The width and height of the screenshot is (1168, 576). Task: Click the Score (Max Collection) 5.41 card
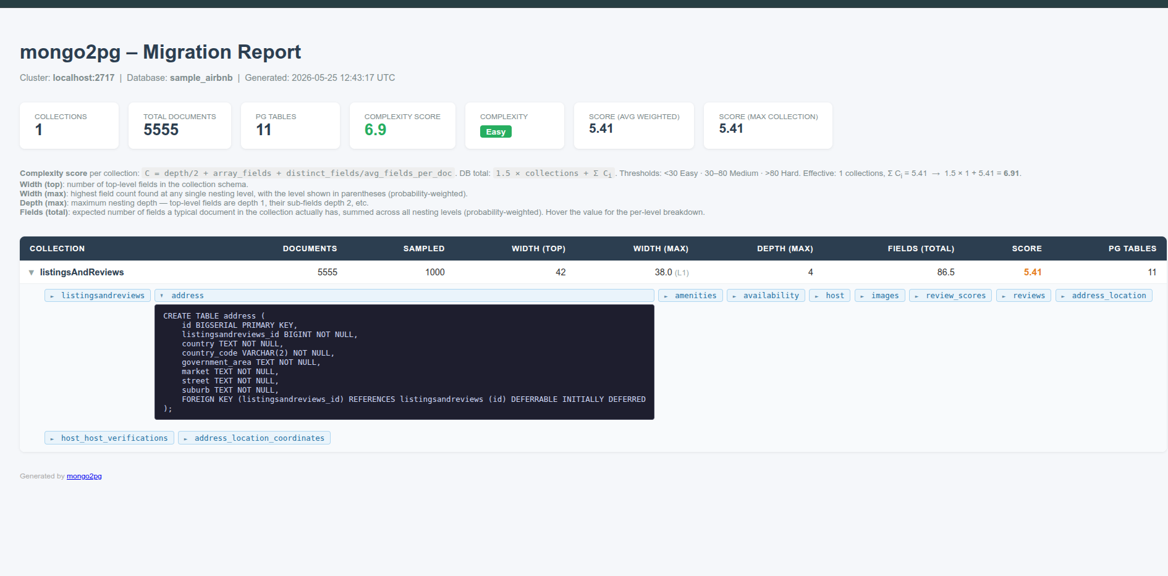coord(768,125)
